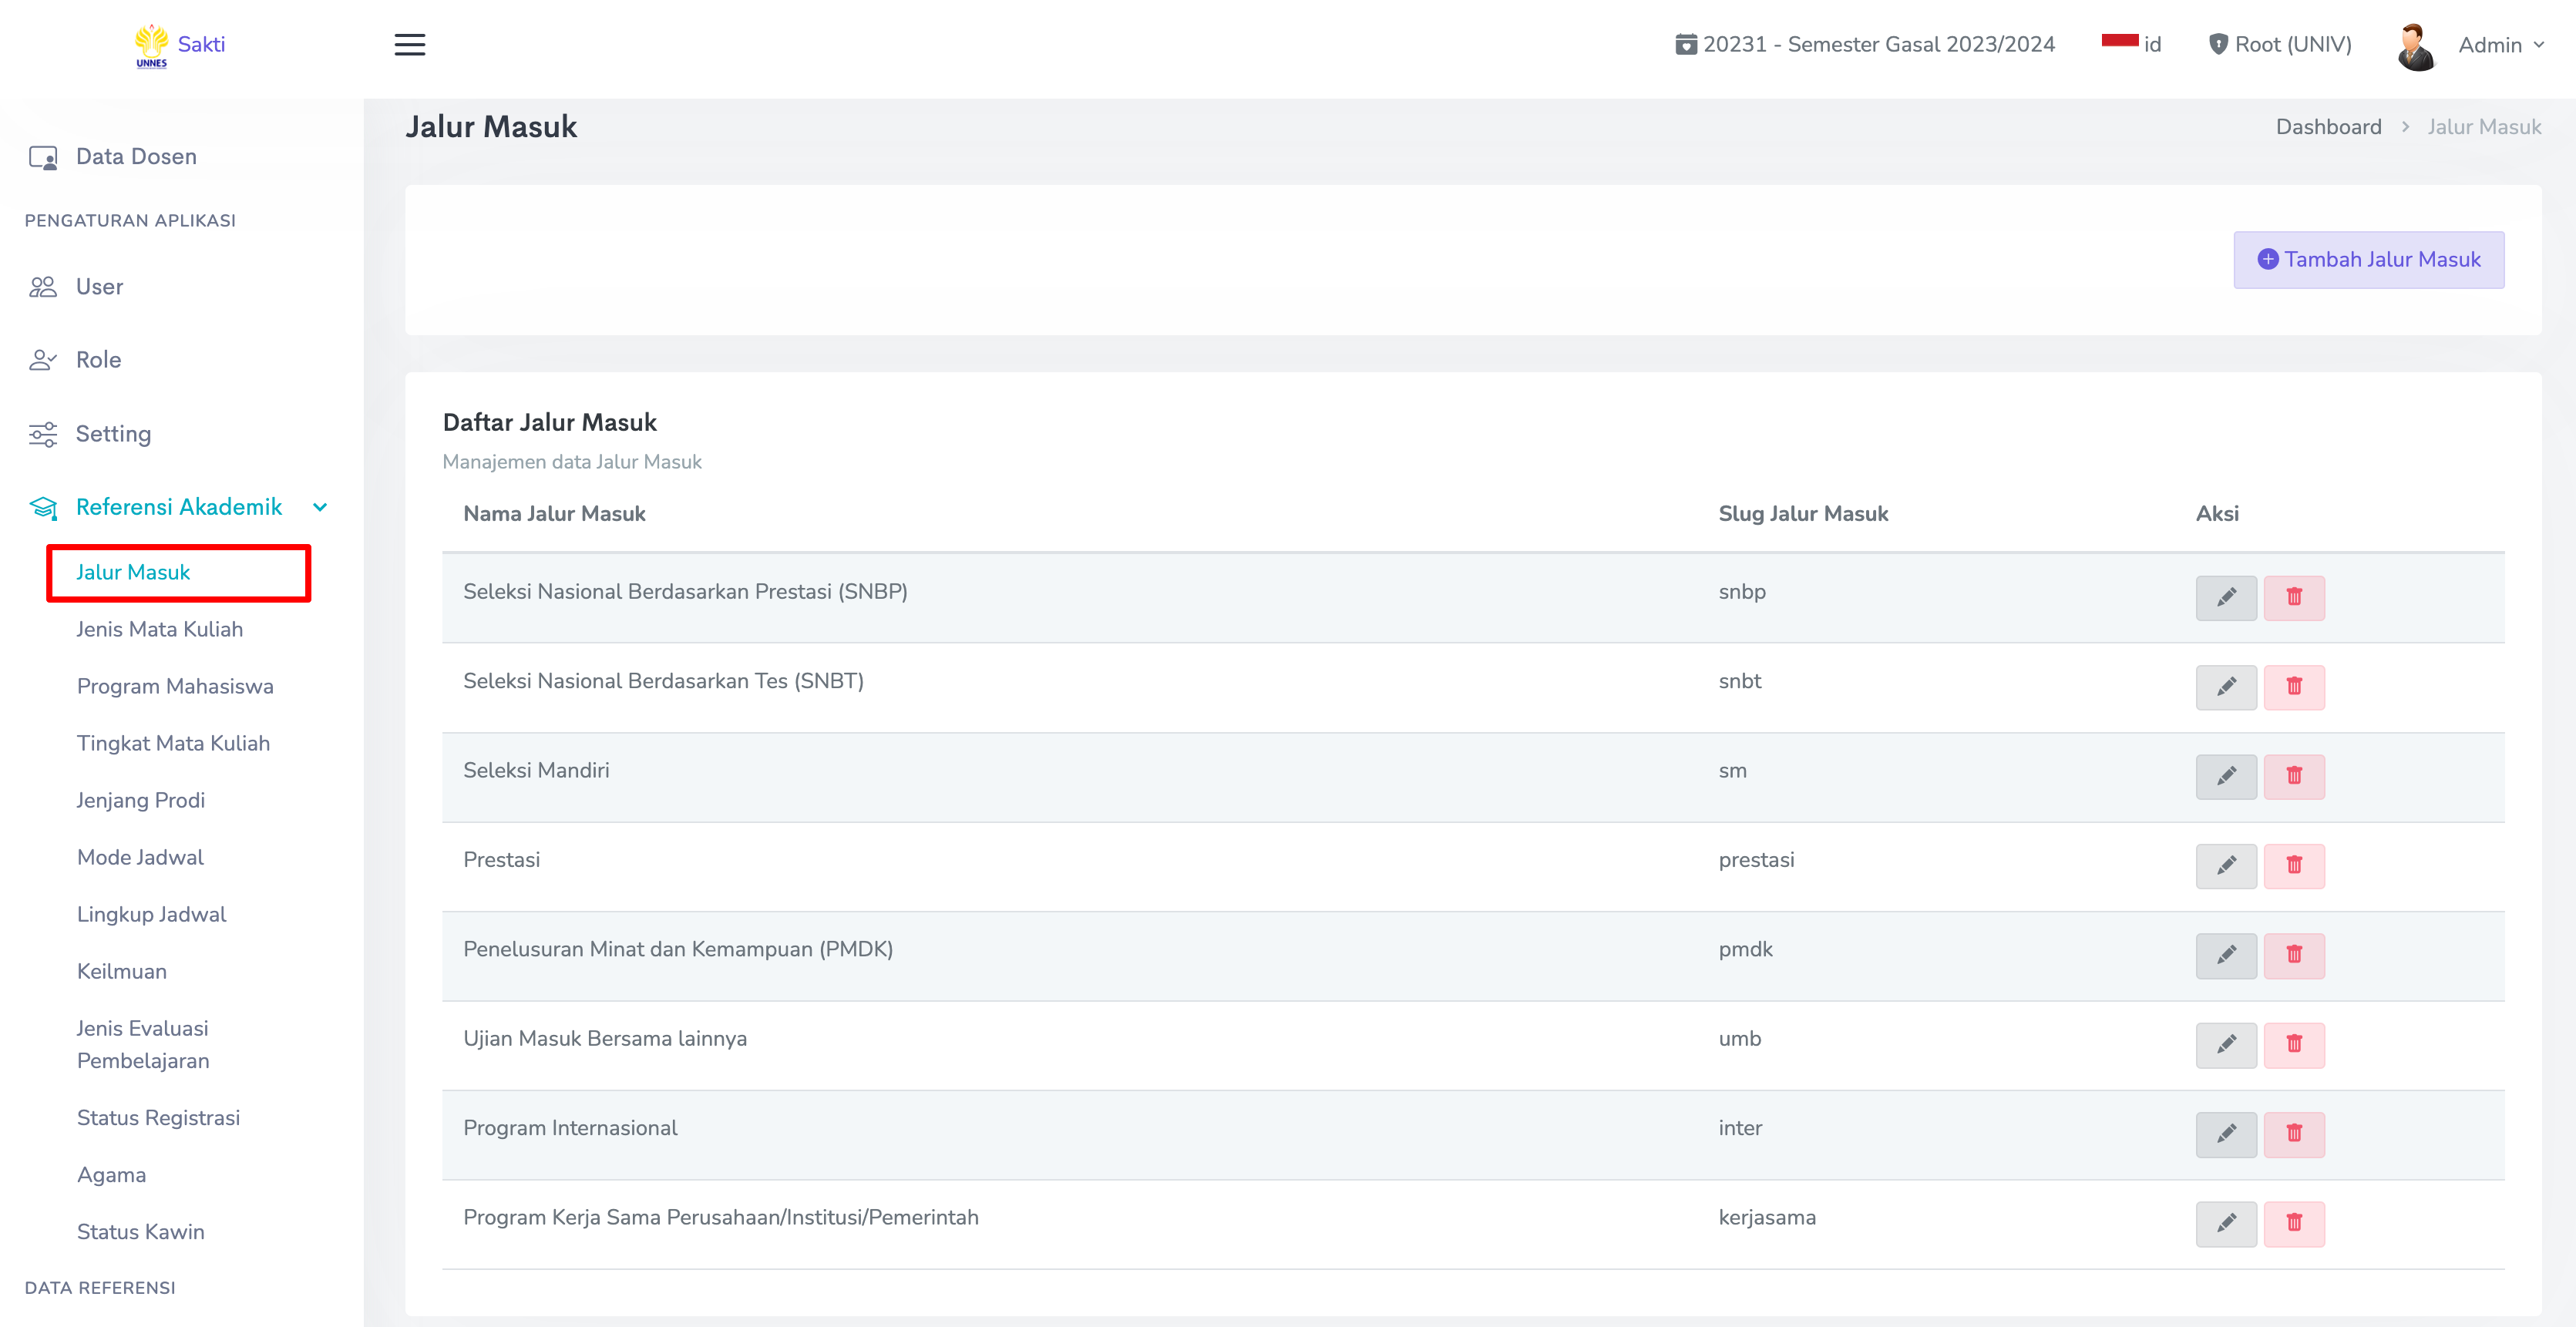Image resolution: width=2576 pixels, height=1327 pixels.
Task: Click Tambah Jalur Masuk button
Action: click(x=2368, y=260)
